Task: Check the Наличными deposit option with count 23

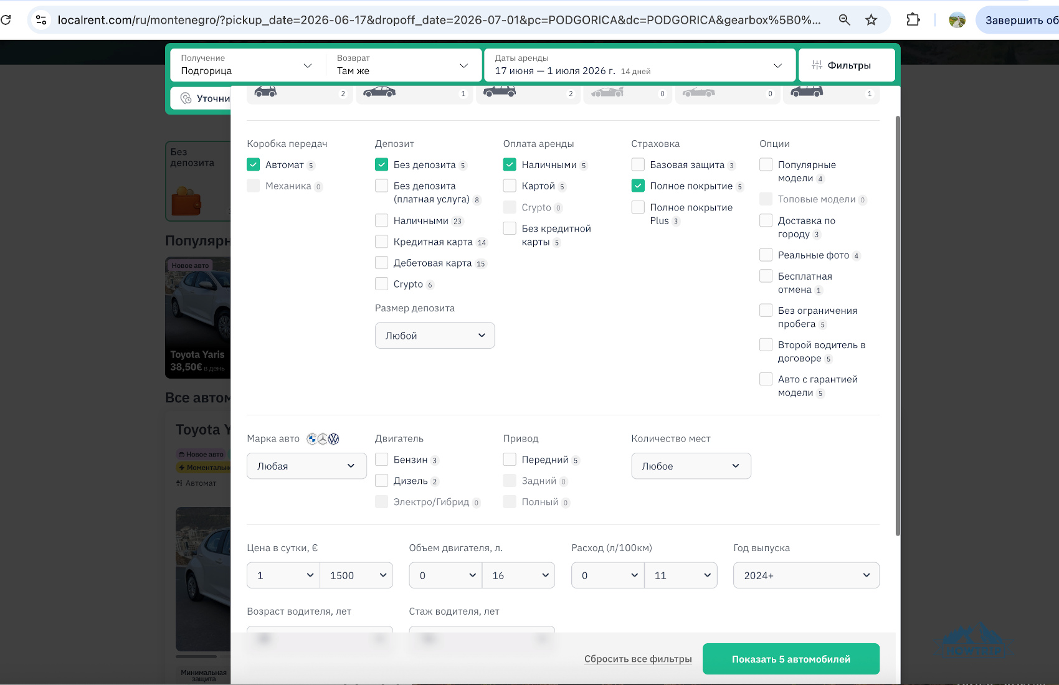Action: click(x=381, y=220)
